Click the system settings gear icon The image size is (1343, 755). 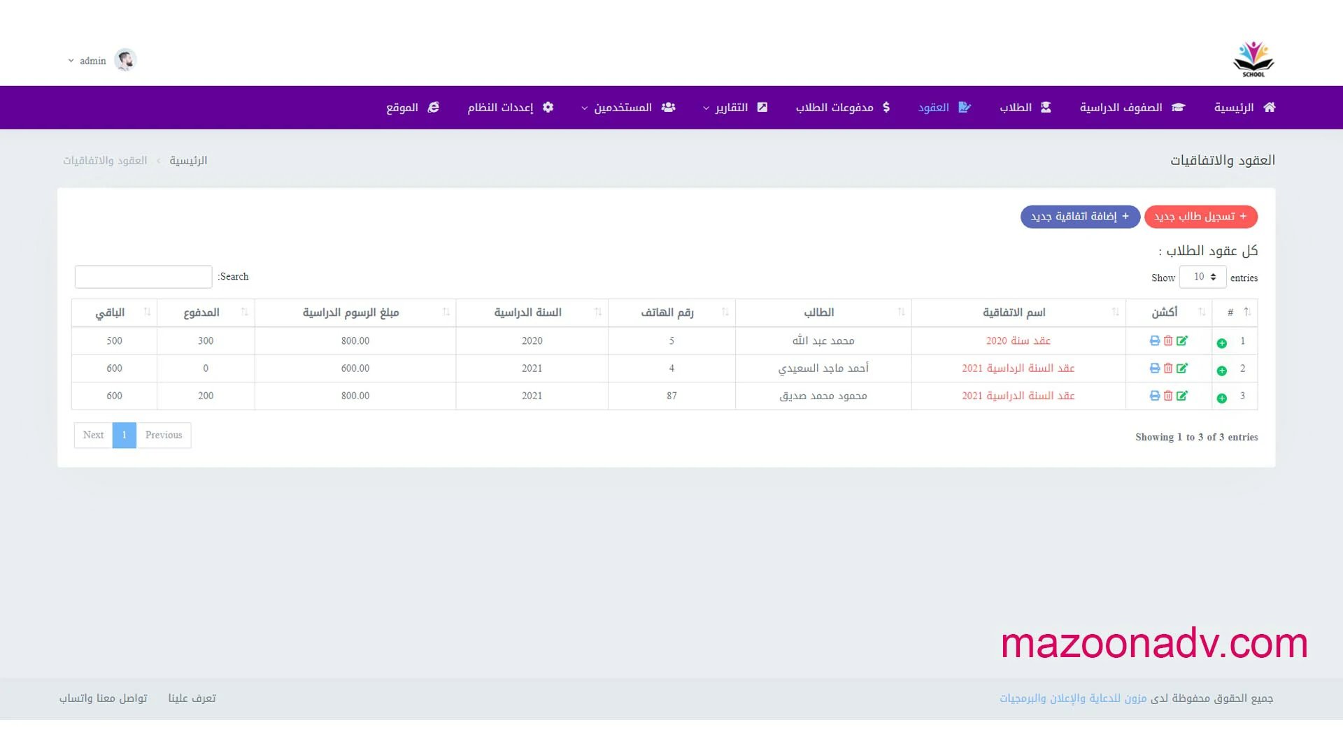[x=548, y=107]
